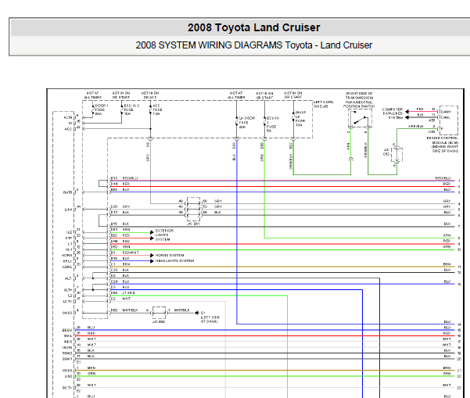Click the "2008 Toyota Land Cruiser" heading
The image size is (470, 398).
253,27
